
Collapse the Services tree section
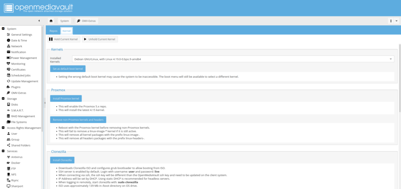(x=3, y=151)
